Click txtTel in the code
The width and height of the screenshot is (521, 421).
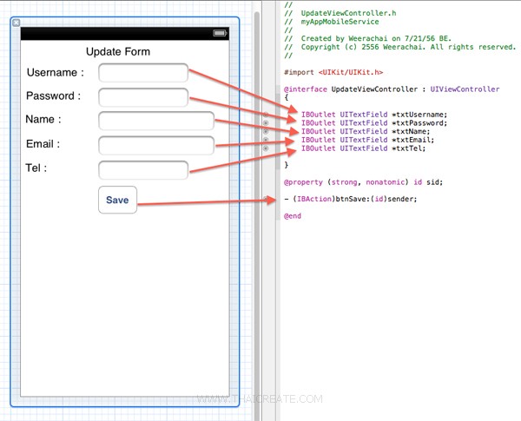409,148
